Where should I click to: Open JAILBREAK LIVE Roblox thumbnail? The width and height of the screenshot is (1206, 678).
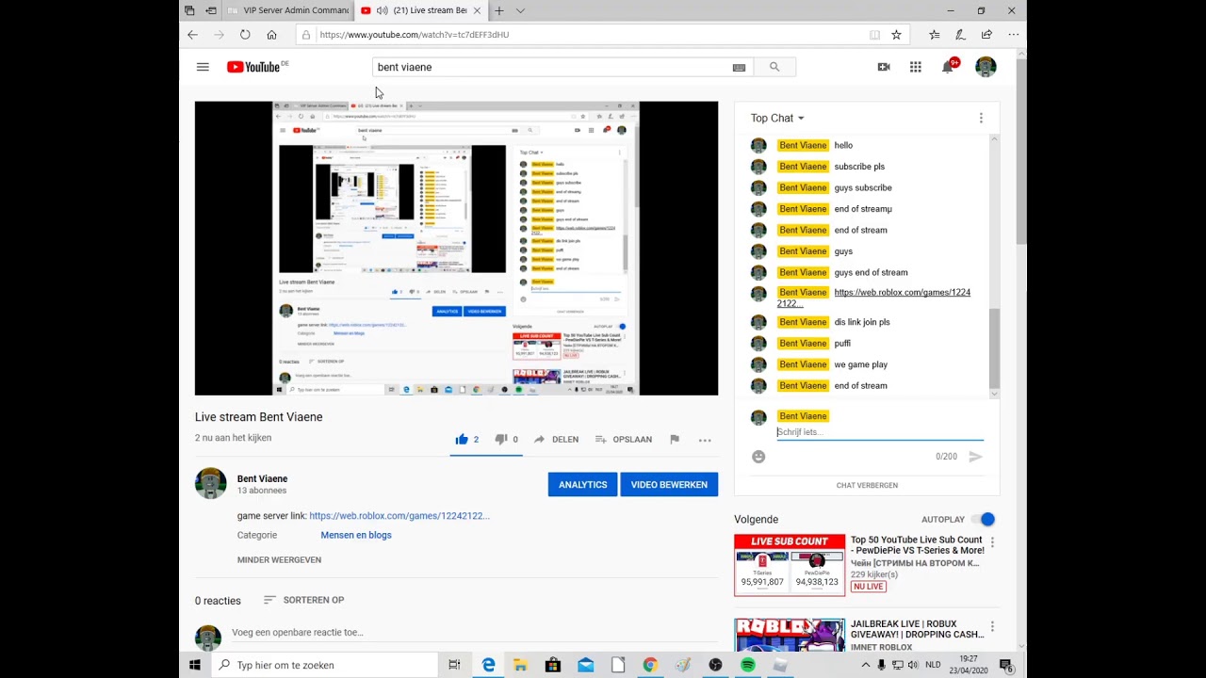790,635
